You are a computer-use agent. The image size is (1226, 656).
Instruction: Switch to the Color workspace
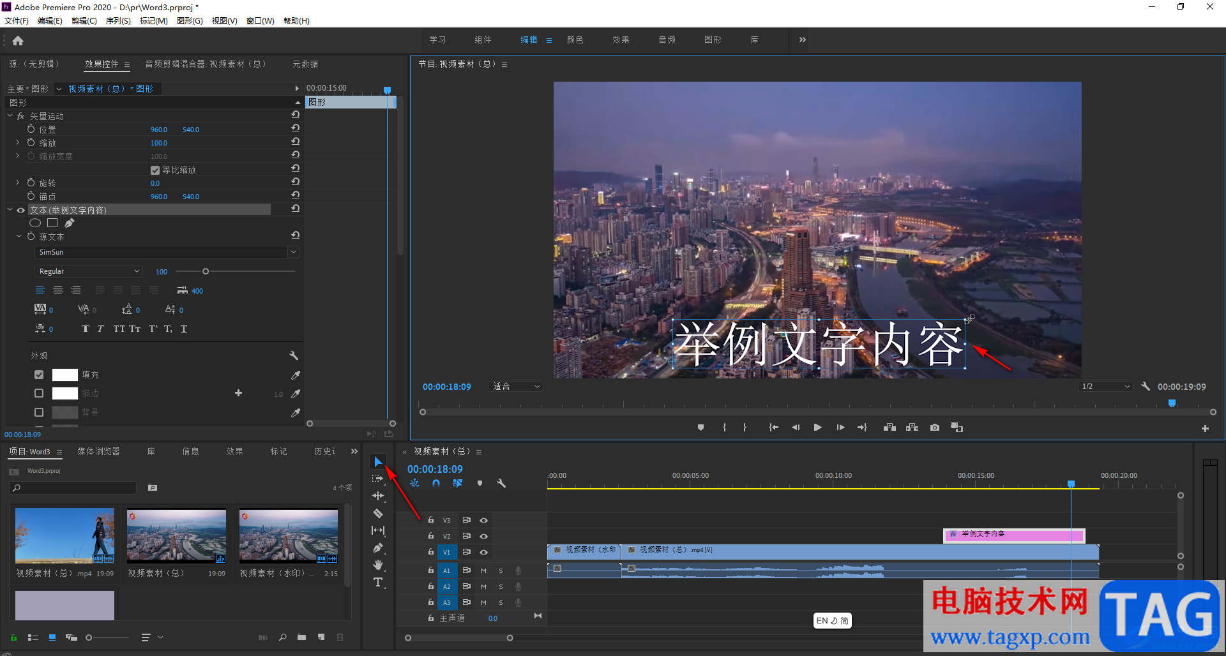click(x=575, y=40)
